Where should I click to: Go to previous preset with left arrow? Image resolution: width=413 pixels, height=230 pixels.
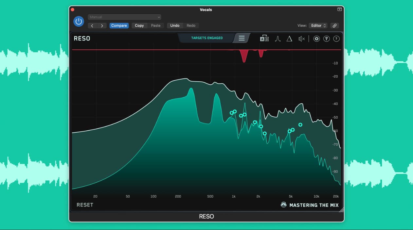(93, 25)
